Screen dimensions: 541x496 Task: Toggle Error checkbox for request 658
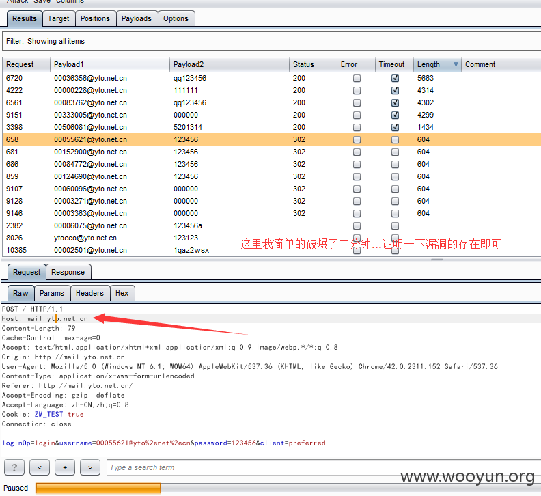coord(357,140)
